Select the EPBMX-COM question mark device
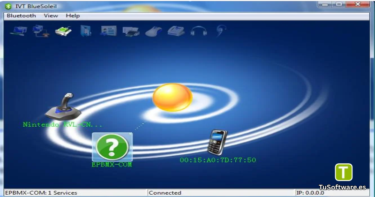Viewport: 375px width, 197px height. [112, 147]
